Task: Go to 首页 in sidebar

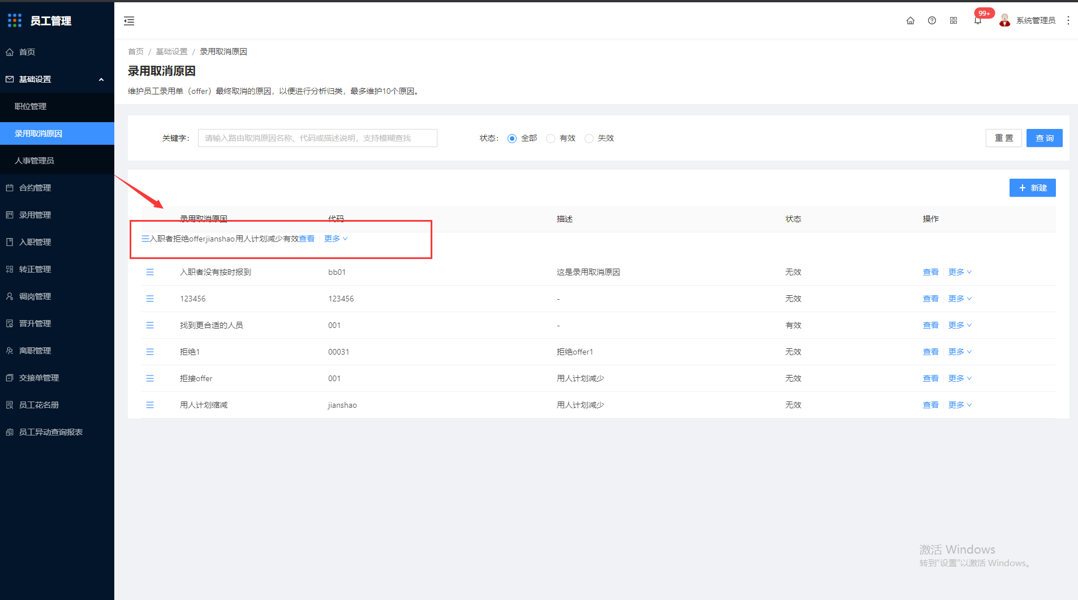Action: [57, 52]
